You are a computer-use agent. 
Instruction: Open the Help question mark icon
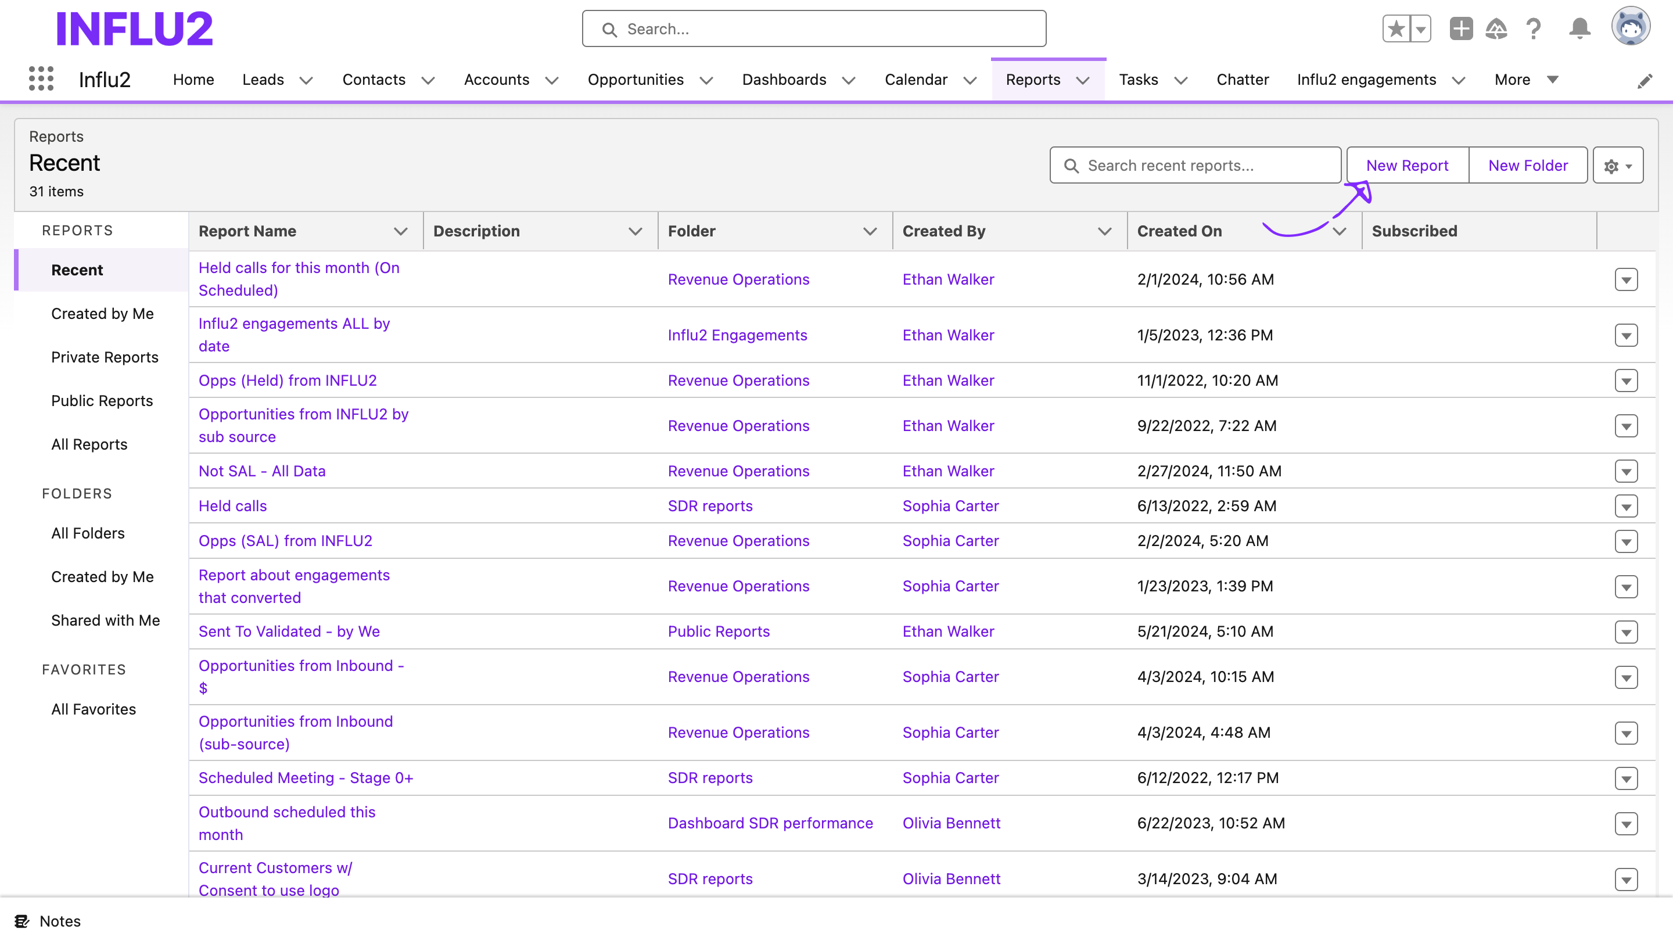[1534, 28]
